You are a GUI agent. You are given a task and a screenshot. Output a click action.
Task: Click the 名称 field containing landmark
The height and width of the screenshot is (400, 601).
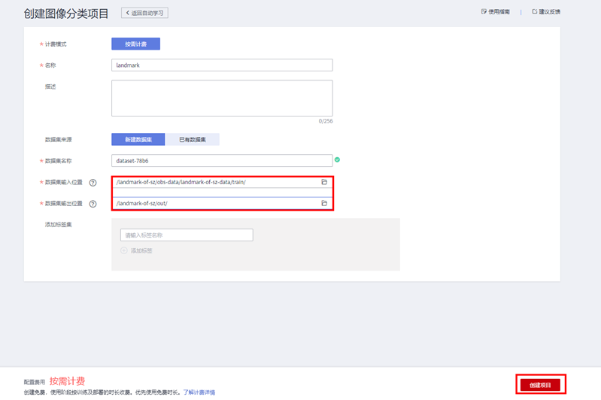coord(222,65)
